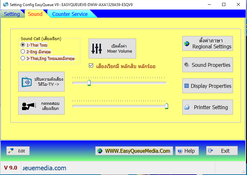247x175 pixels.
Task: Select the 1-Thai sound call option
Action: (23, 45)
